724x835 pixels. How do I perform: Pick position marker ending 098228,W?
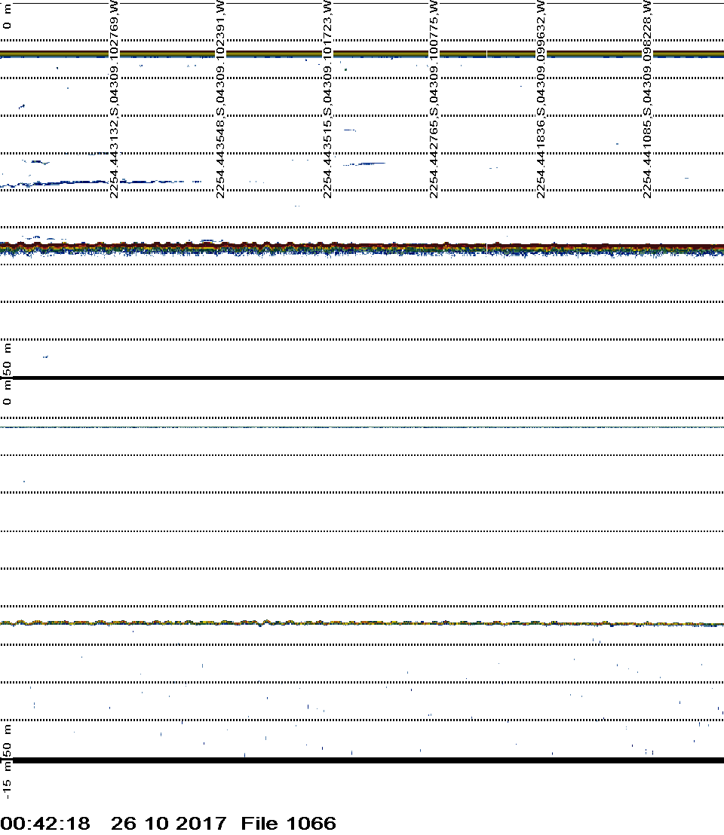[x=647, y=99]
